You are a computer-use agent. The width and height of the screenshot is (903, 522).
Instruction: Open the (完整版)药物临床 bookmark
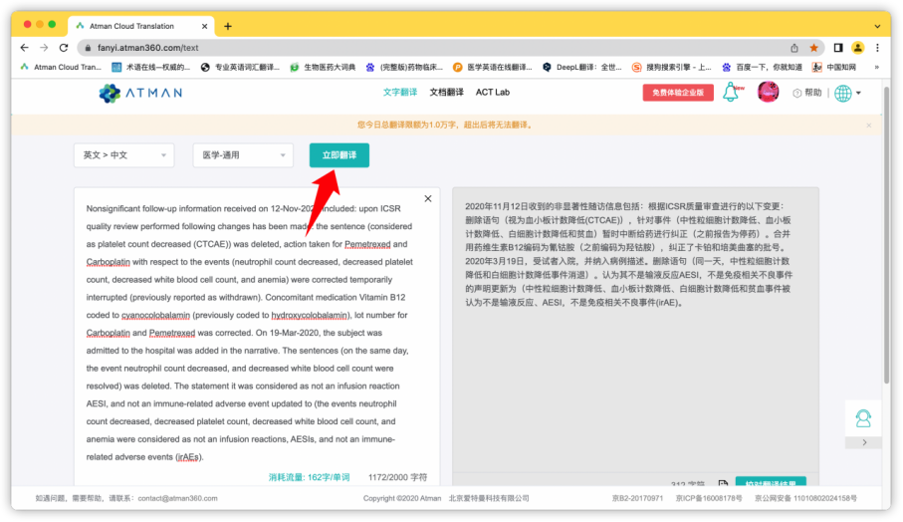tap(404, 67)
